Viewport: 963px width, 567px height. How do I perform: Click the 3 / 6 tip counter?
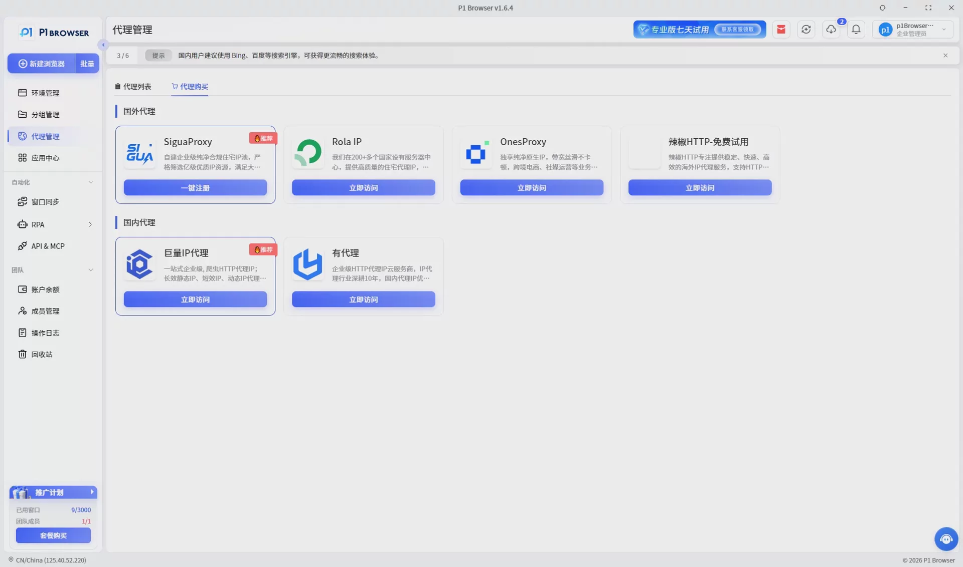tap(123, 56)
